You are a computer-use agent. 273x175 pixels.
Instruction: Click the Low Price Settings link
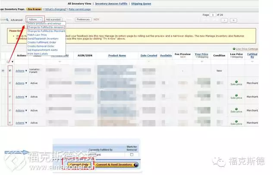pos(247,49)
